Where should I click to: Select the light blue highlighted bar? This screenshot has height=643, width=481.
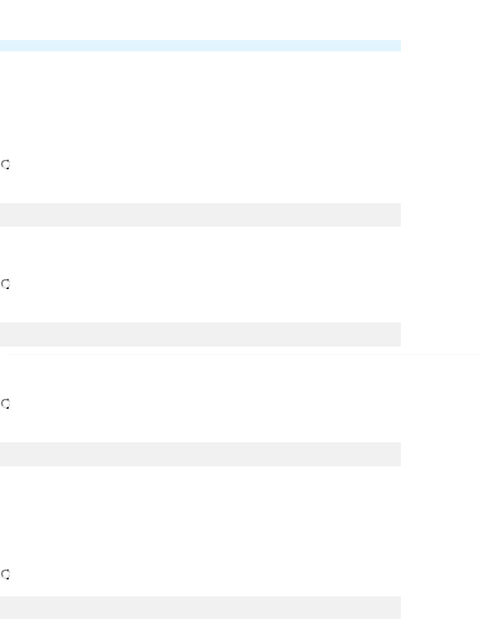coord(200,46)
